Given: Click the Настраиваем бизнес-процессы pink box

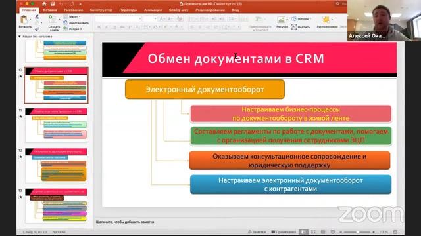Looking at the screenshot, I should [x=291, y=113].
